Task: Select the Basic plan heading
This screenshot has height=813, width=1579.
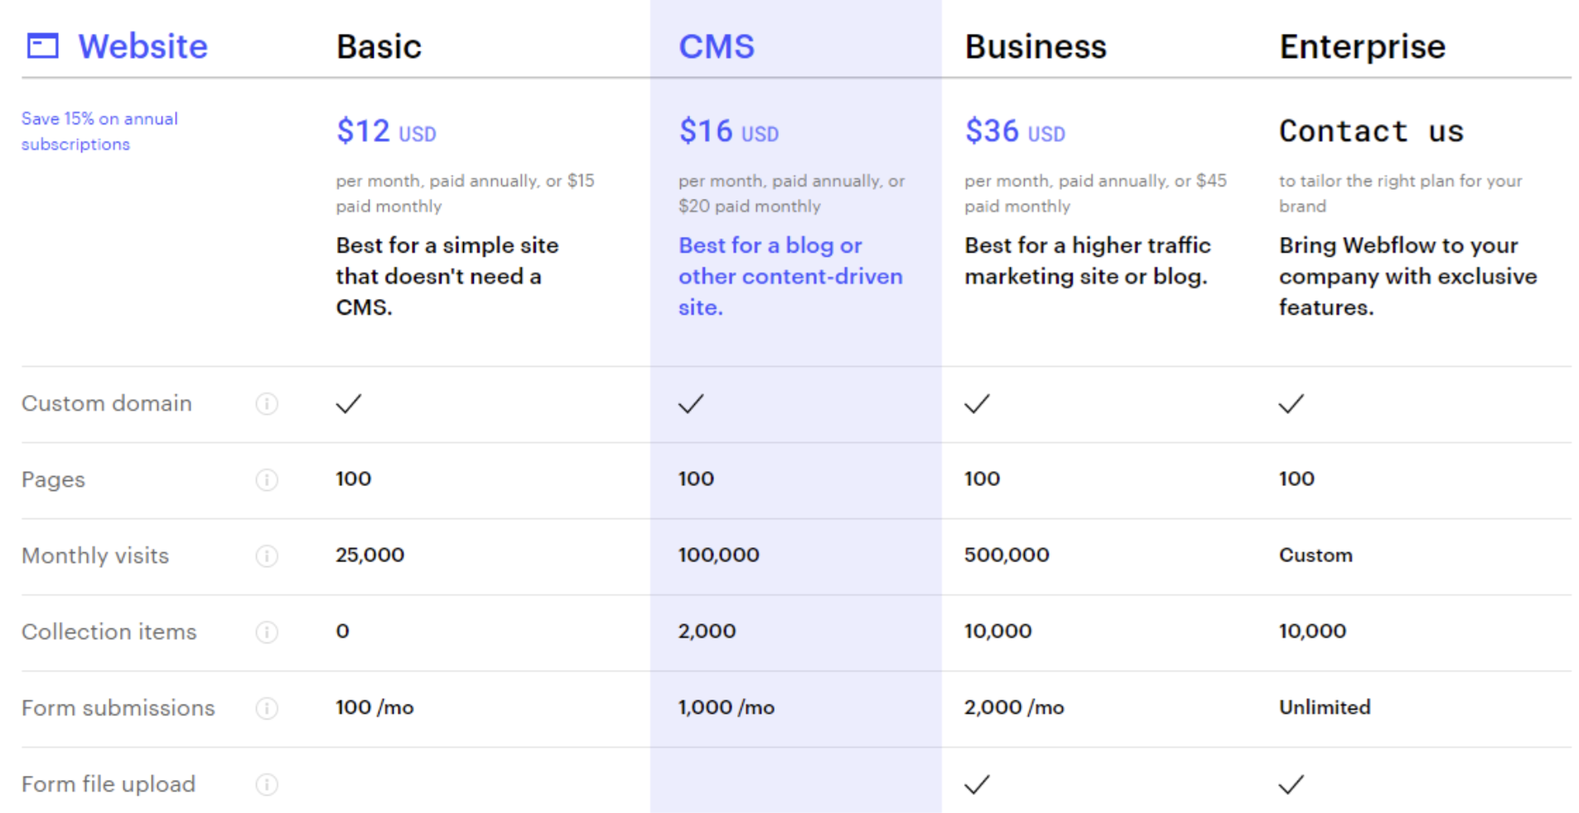Action: click(379, 47)
